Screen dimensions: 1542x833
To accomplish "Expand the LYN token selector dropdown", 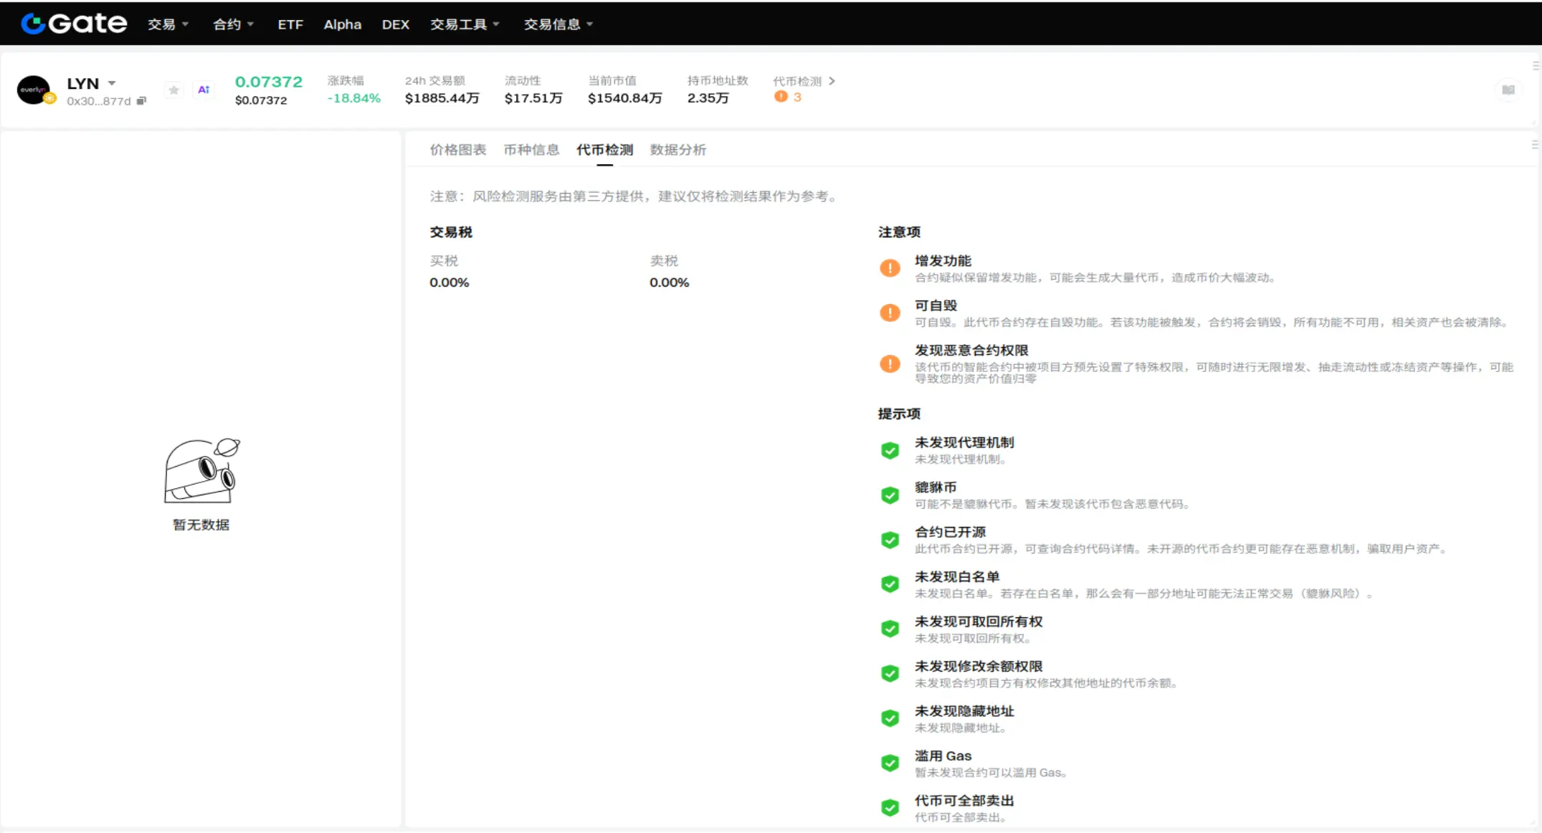I will click(x=112, y=83).
